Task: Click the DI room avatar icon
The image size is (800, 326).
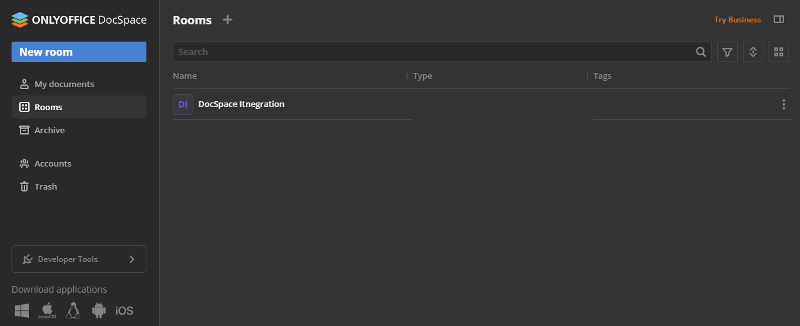Action: click(x=183, y=104)
